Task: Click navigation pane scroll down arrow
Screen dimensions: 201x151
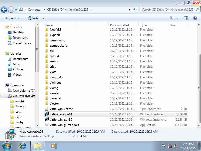Action: pyautogui.click(x=37, y=125)
